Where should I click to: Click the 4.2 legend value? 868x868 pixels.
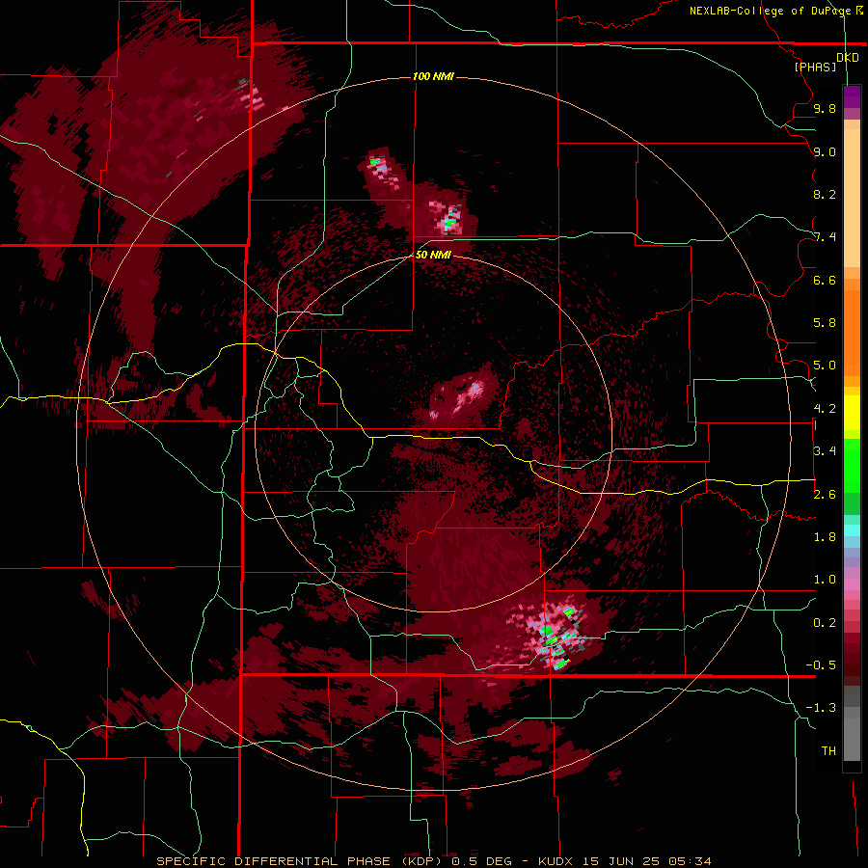click(825, 409)
